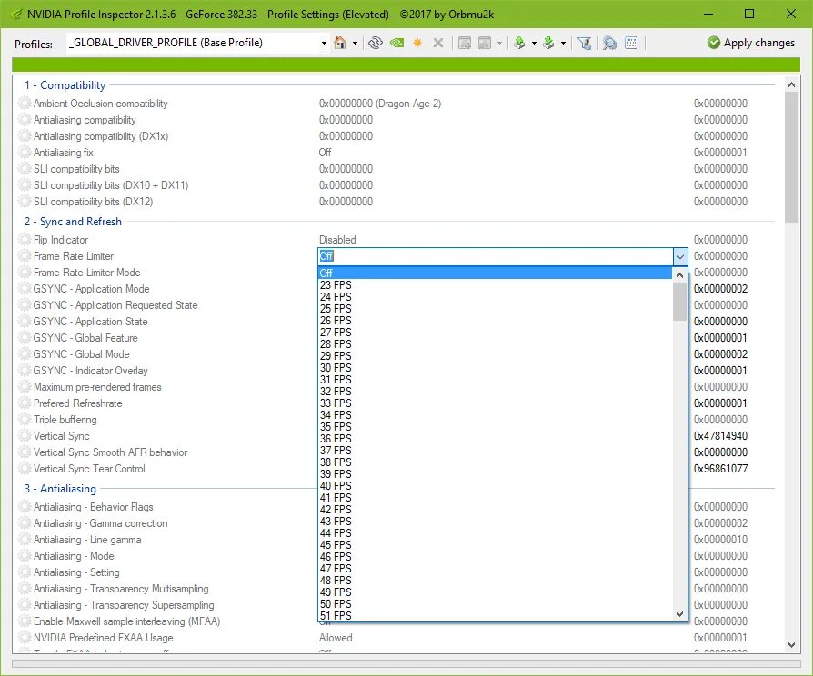Open the dropdown arrow beside the home icon

tap(356, 43)
